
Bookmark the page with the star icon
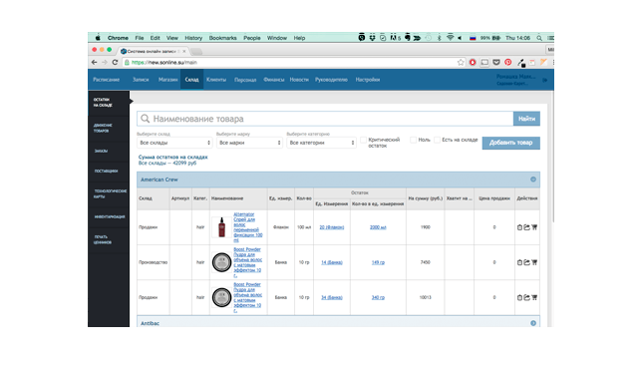pos(461,62)
